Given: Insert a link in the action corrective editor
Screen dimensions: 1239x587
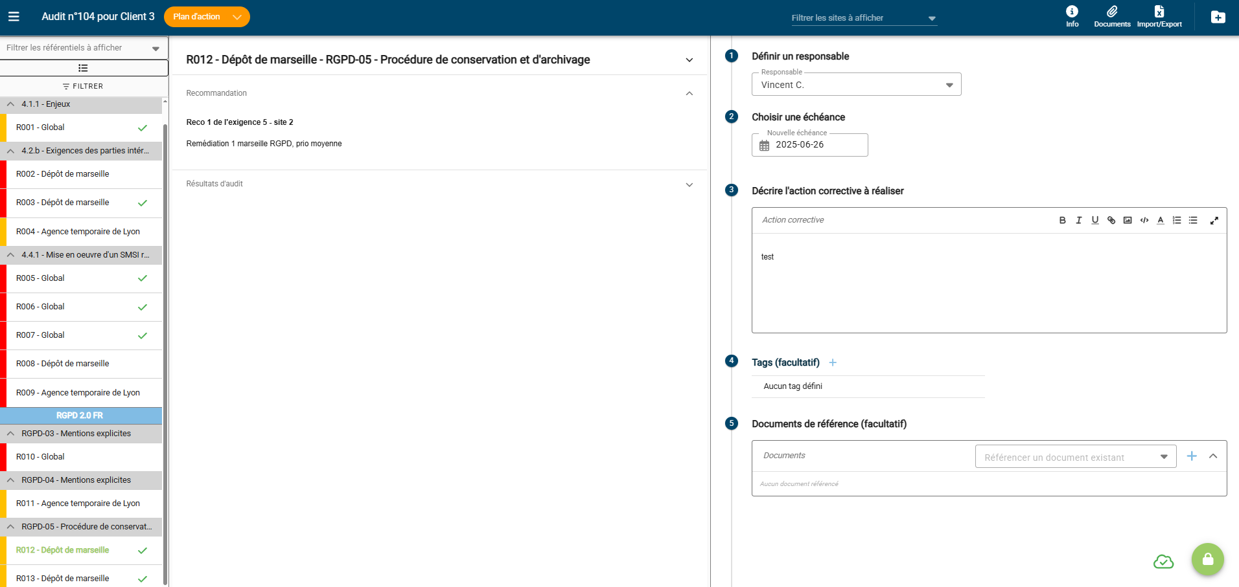Looking at the screenshot, I should [1111, 221].
